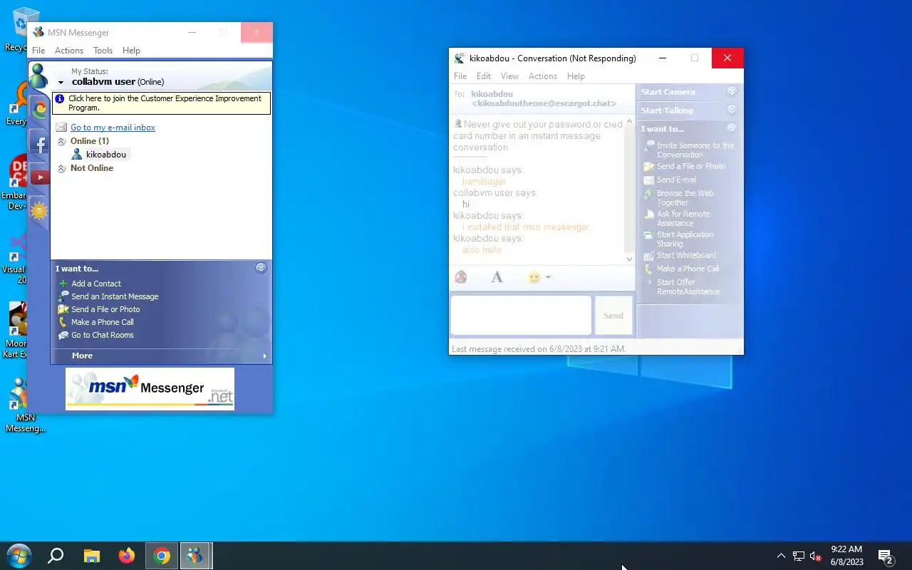Open the font letter A button in the conversation
The height and width of the screenshot is (570, 912).
coord(497,277)
